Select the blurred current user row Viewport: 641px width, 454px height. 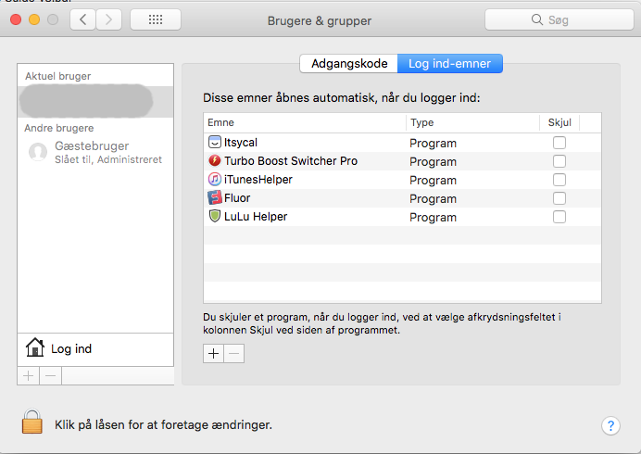(95, 101)
